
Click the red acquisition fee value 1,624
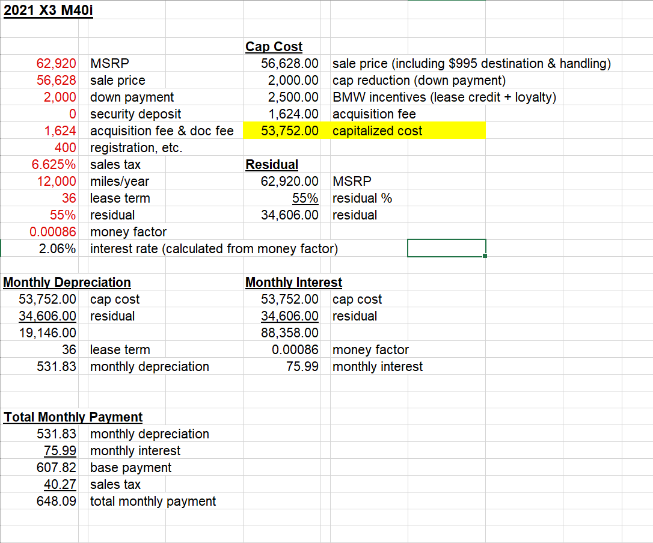click(60, 130)
